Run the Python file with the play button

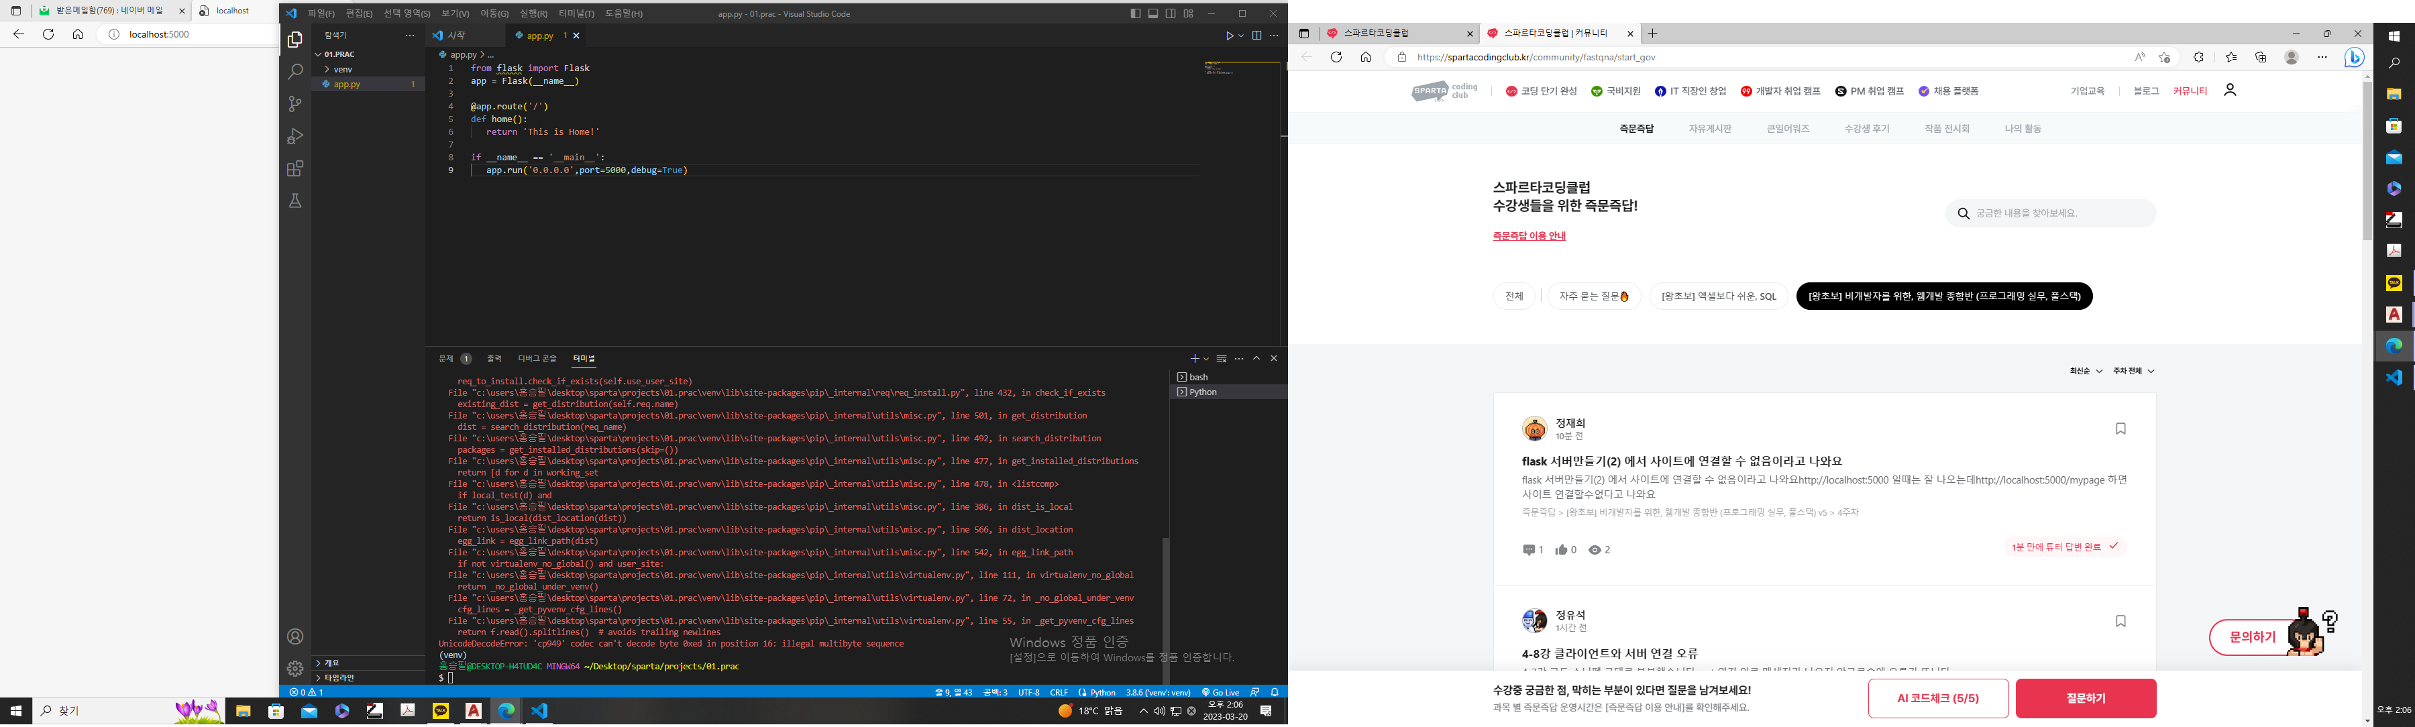pyautogui.click(x=1230, y=36)
